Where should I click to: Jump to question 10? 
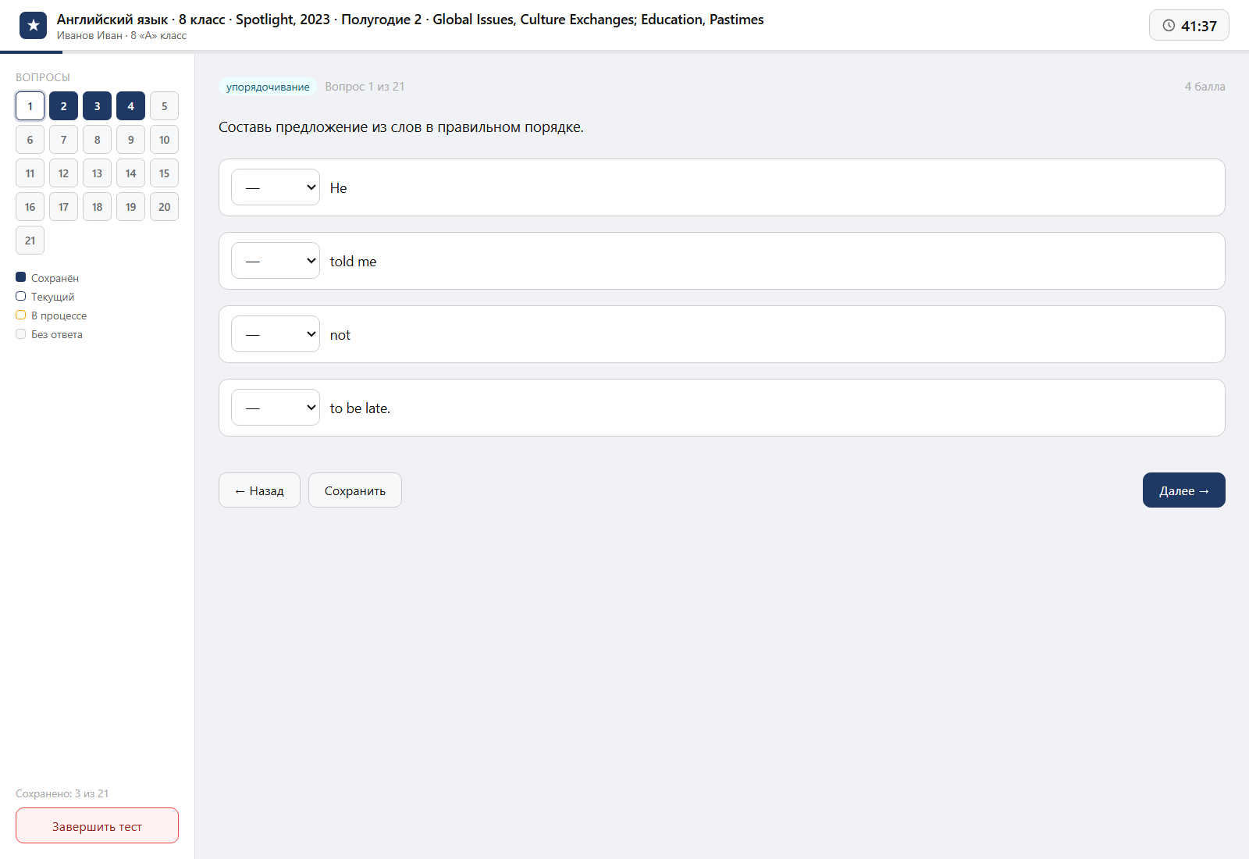[x=164, y=140]
